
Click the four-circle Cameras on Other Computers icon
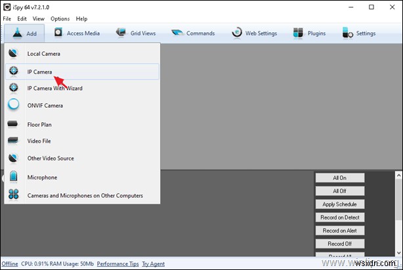(13, 194)
